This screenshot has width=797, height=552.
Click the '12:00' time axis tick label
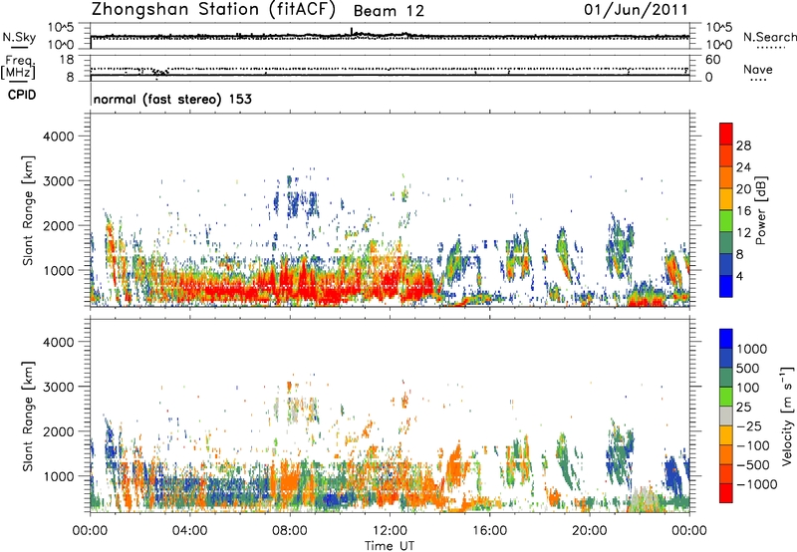tap(390, 531)
